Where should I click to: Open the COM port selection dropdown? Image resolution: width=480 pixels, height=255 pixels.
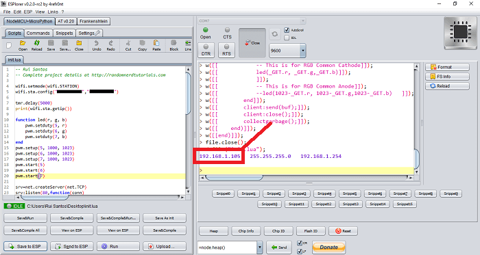(x=252, y=21)
